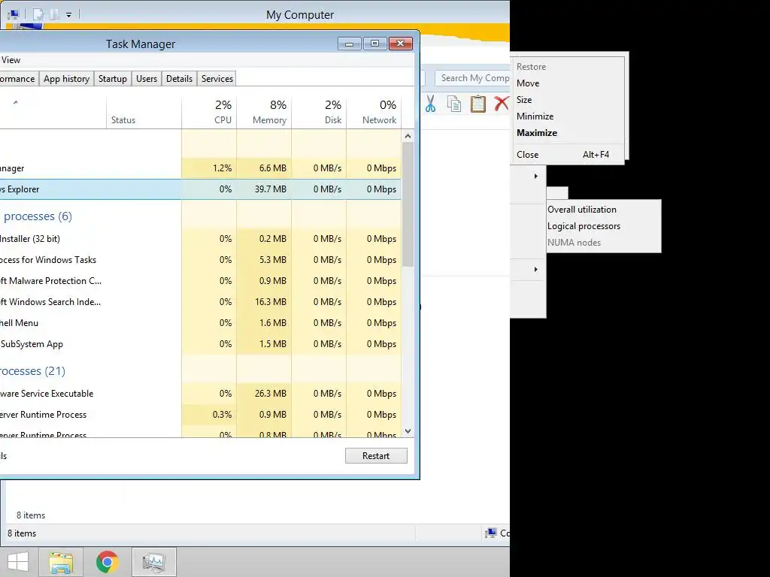The height and width of the screenshot is (577, 770).
Task: Switch to the Startup tab
Action: tap(113, 78)
